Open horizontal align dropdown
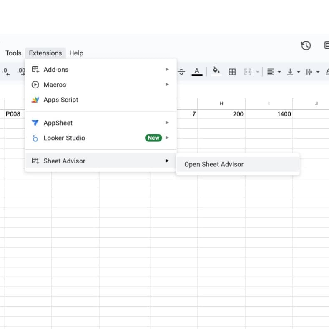 click(x=274, y=72)
